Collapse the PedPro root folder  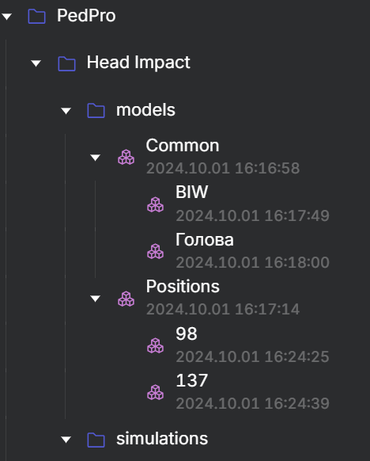pos(7,17)
